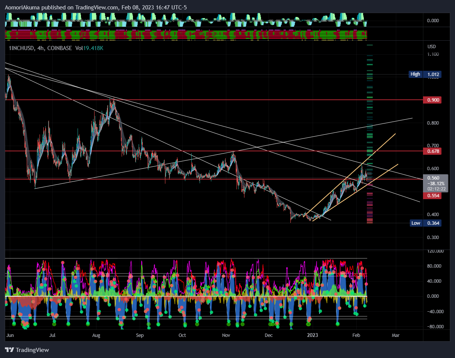Click the 1.012 high price value
Viewport: 455px width, 358px height.
coord(433,74)
